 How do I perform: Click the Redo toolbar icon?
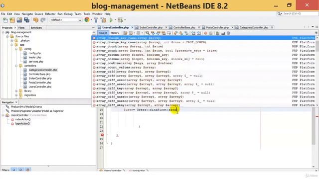(x=43, y=20)
